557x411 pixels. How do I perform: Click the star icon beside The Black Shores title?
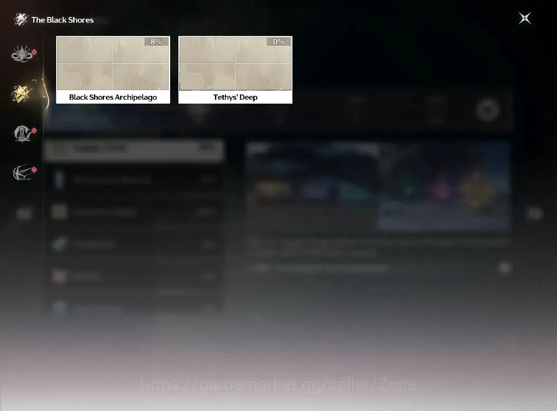coord(21,20)
